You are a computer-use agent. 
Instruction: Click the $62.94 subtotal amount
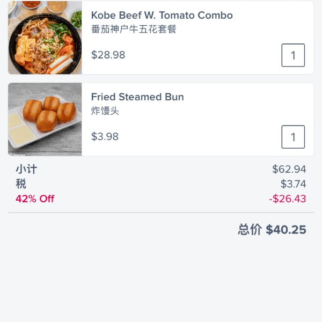click(289, 169)
